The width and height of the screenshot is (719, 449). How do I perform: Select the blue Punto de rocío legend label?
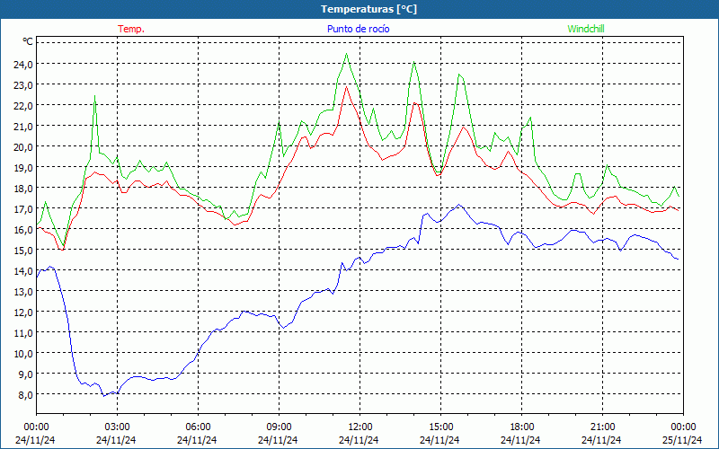click(358, 29)
